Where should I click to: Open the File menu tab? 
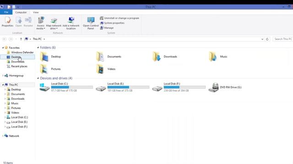coord(6,12)
